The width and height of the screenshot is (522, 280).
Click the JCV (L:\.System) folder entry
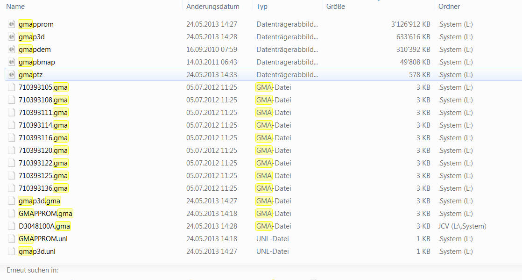(x=462, y=226)
